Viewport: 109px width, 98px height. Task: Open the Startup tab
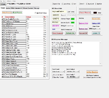pyautogui.click(x=37, y=8)
